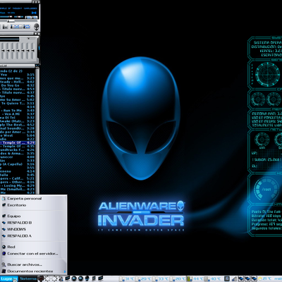
Task: Click the globe icon beside Red
Action: tap(4, 247)
